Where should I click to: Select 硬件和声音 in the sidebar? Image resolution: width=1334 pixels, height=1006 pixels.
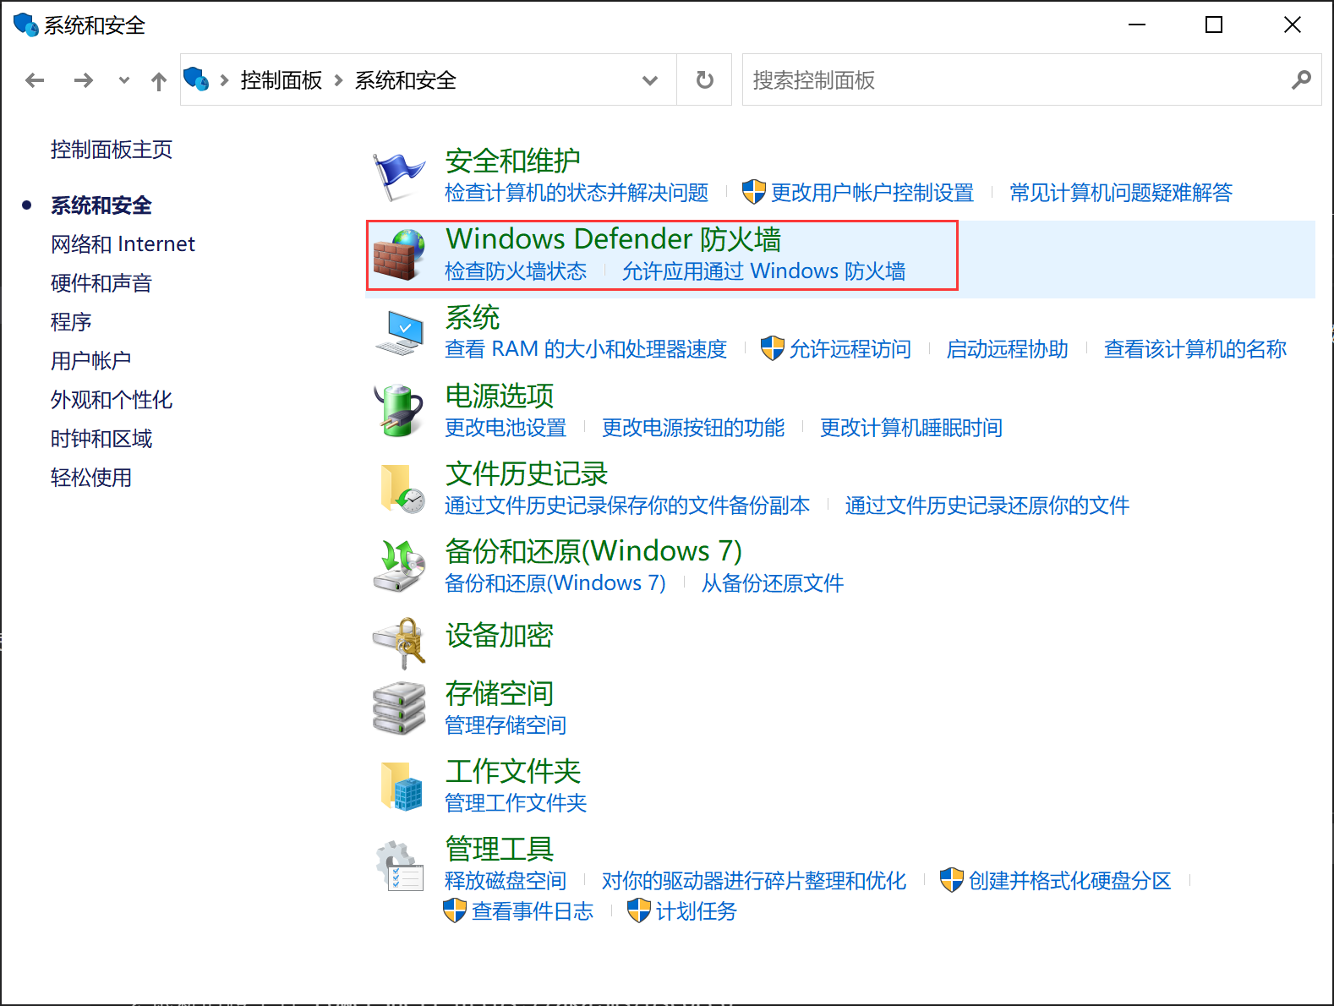pos(101,283)
